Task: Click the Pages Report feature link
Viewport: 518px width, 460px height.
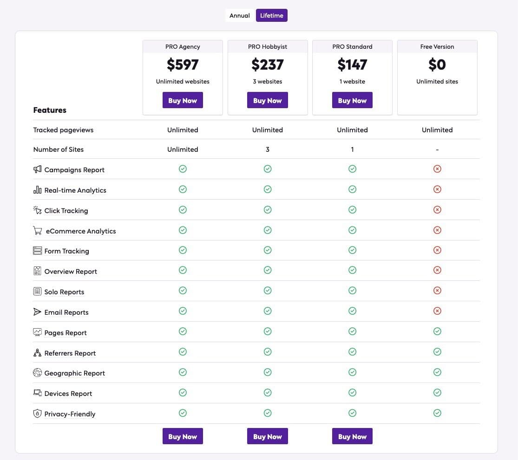Action: pos(66,333)
